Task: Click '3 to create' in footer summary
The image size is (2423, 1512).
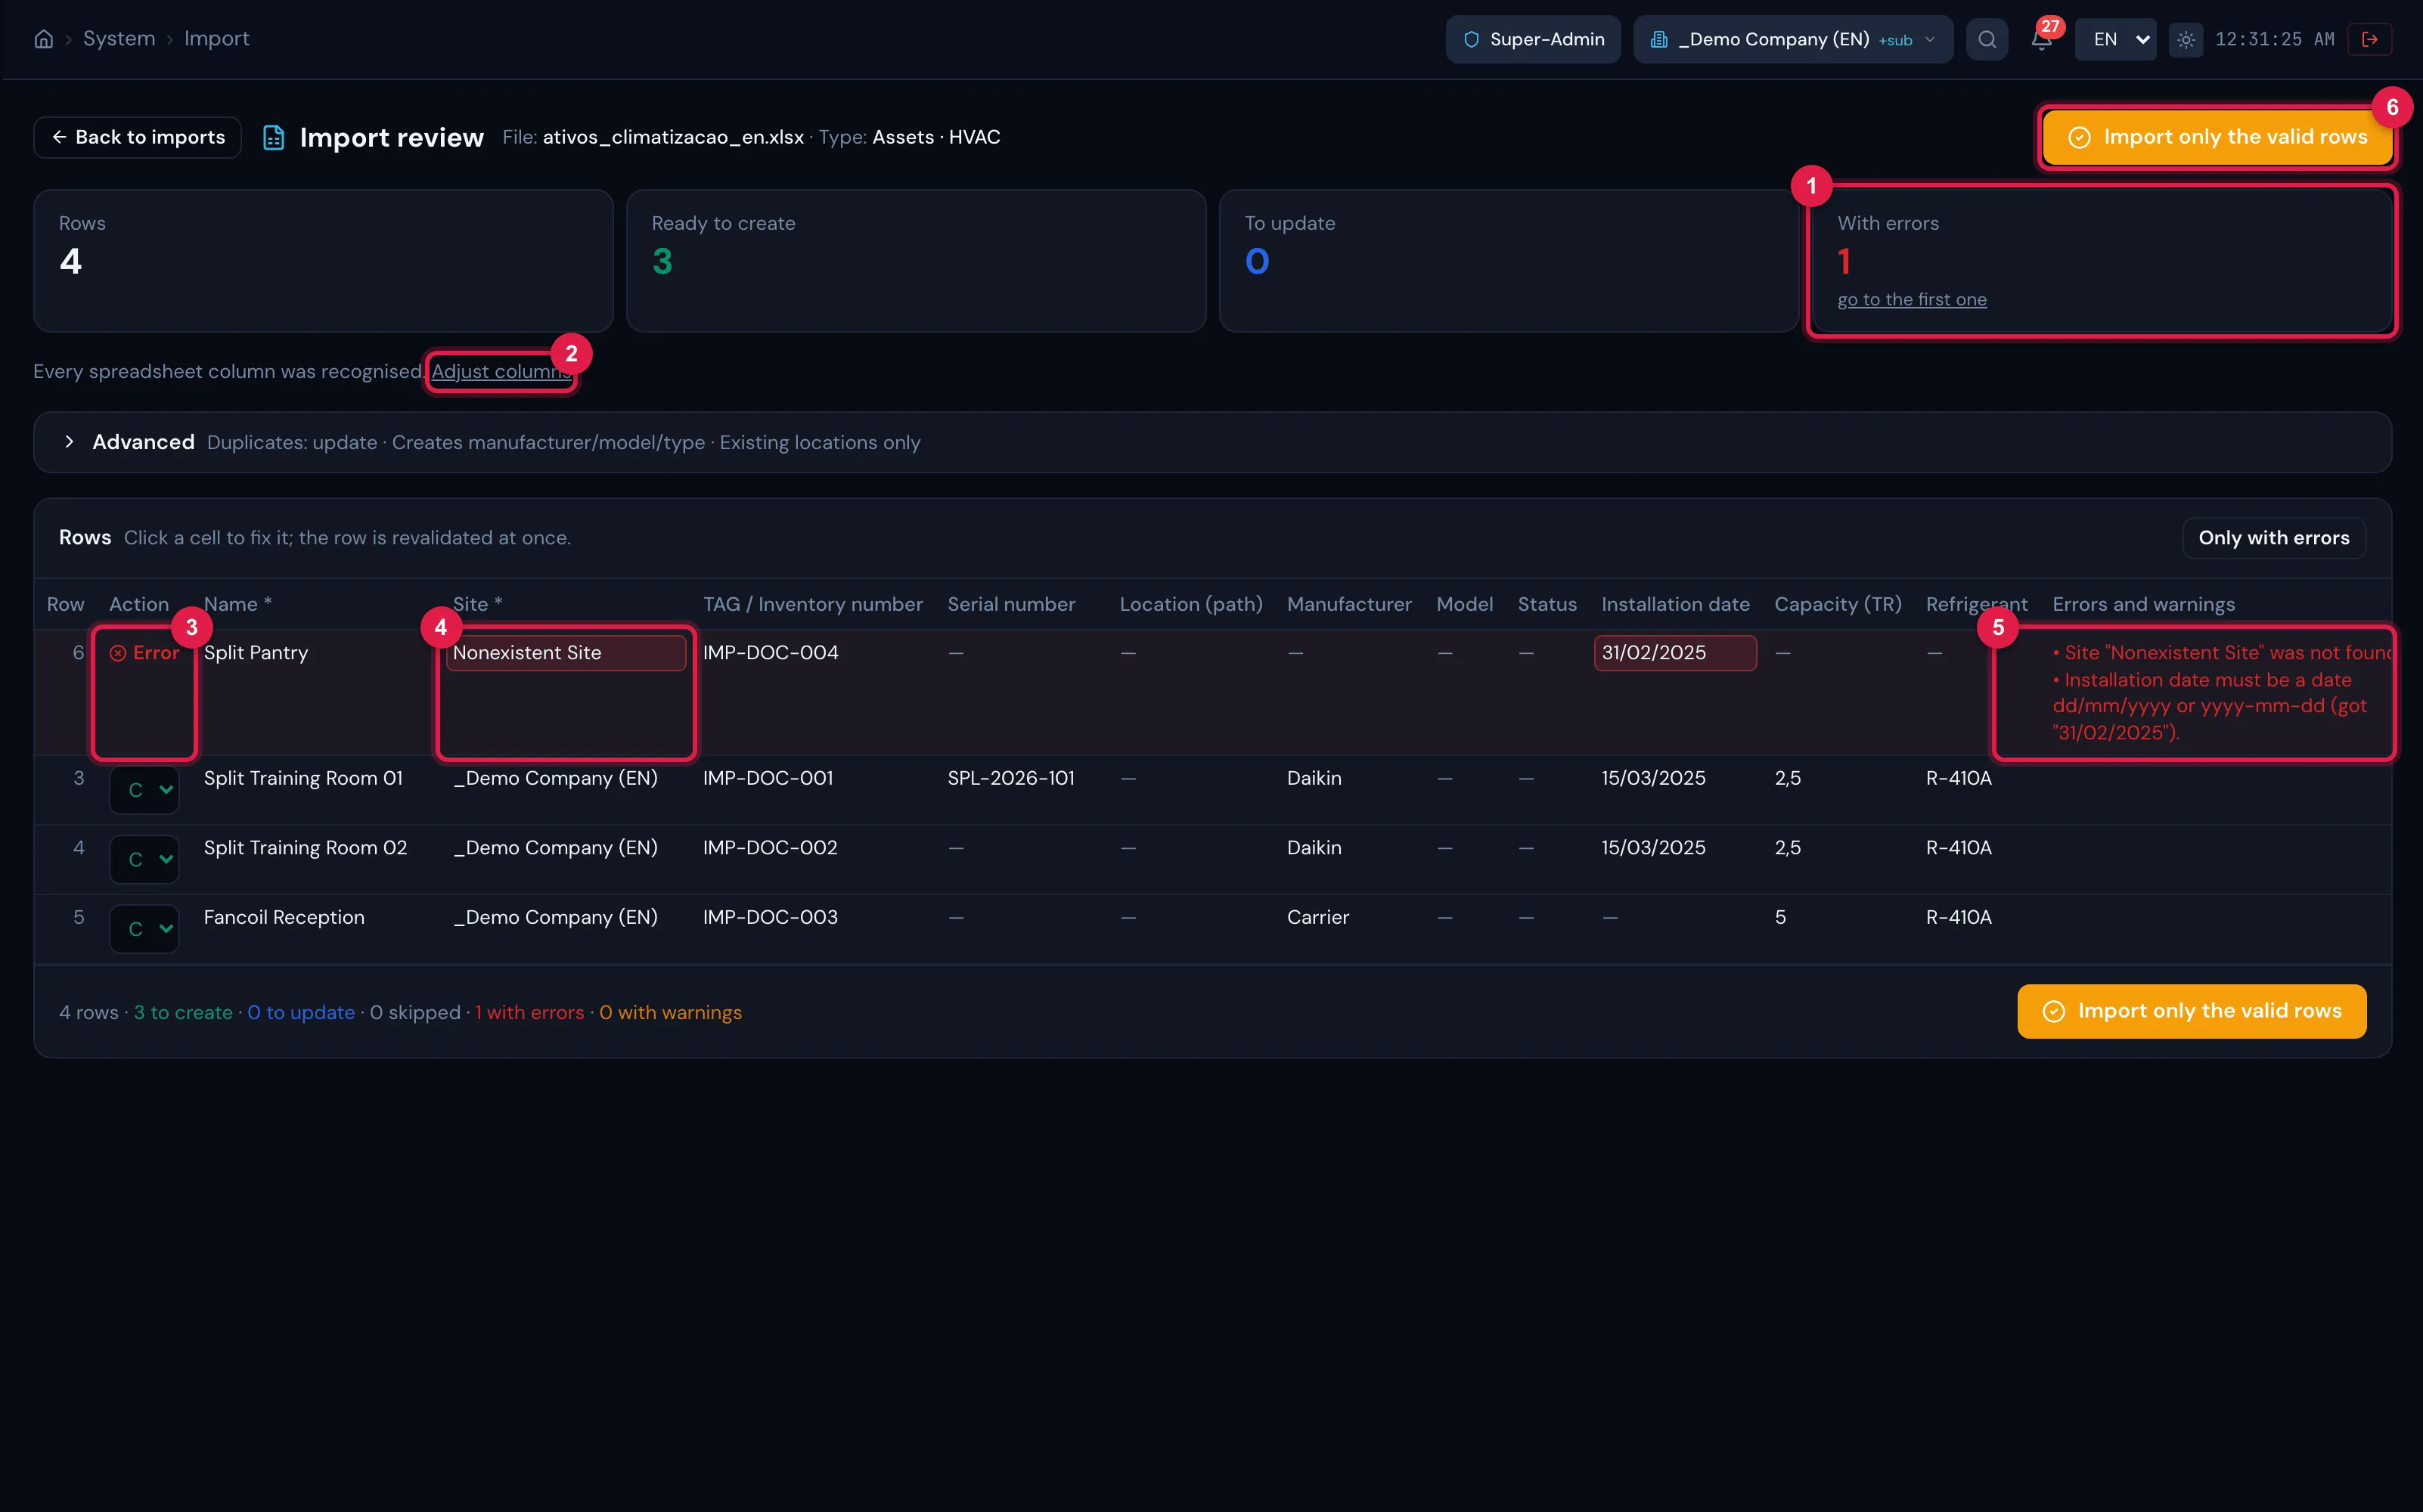Action: [x=183, y=1012]
